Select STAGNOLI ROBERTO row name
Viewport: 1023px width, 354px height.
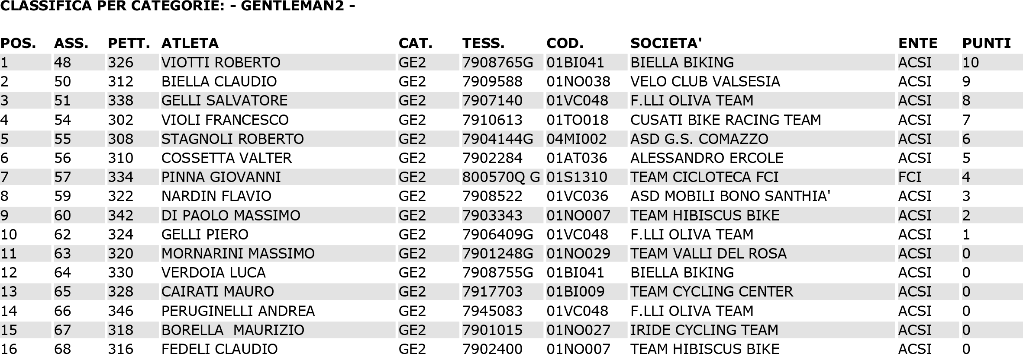coord(232,139)
